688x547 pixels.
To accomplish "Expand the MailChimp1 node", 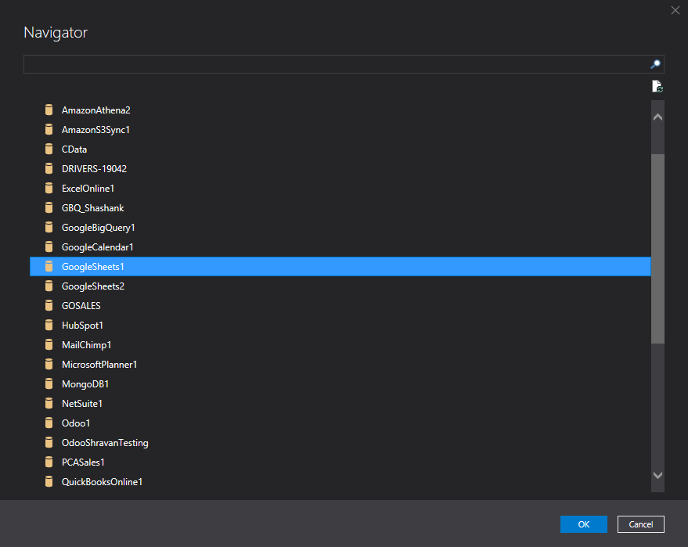I will point(86,344).
